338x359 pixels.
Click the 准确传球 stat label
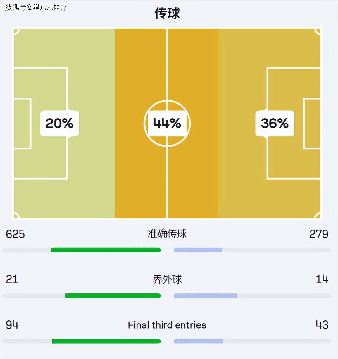pos(167,234)
